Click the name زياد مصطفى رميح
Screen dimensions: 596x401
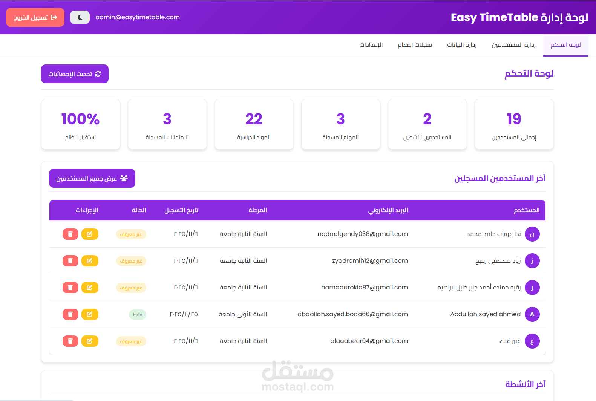pos(498,261)
